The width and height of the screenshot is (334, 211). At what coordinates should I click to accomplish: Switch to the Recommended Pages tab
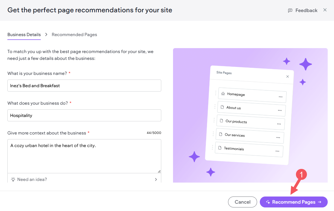[x=74, y=35]
